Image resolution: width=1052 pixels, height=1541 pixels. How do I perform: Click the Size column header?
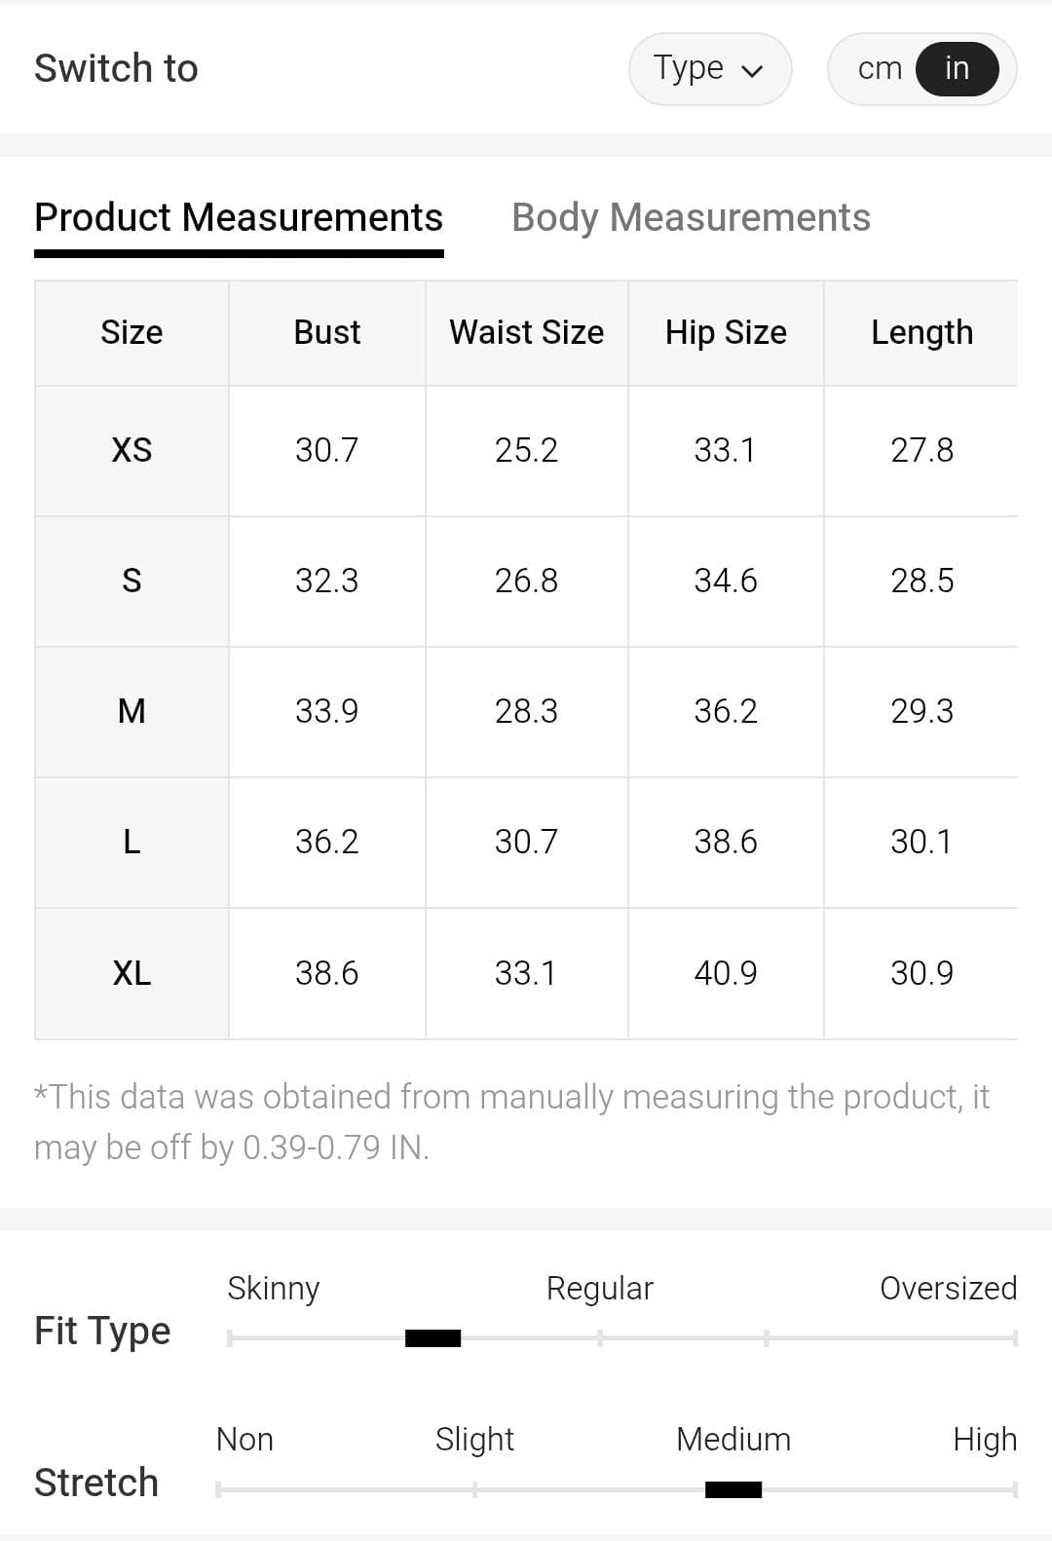click(131, 332)
